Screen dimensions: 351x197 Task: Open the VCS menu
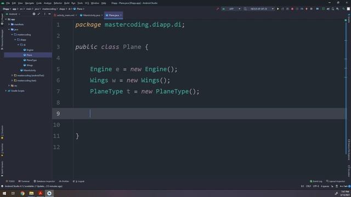pyautogui.click(x=87, y=3)
